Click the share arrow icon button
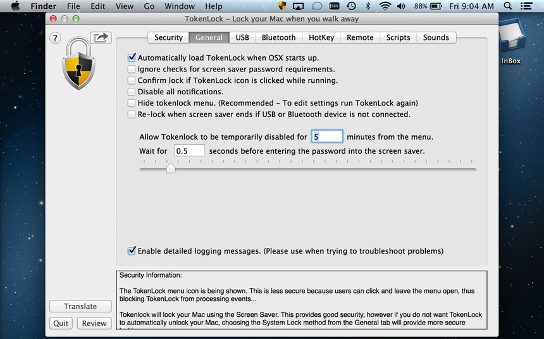This screenshot has height=339, width=544. coord(101,37)
